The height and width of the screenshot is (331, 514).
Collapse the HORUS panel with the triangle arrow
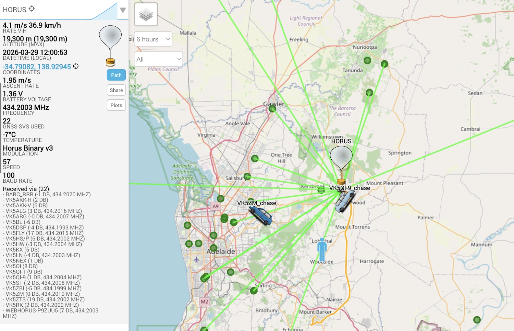[123, 10]
